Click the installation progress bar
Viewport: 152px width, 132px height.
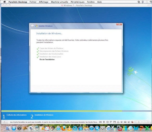(76, 111)
